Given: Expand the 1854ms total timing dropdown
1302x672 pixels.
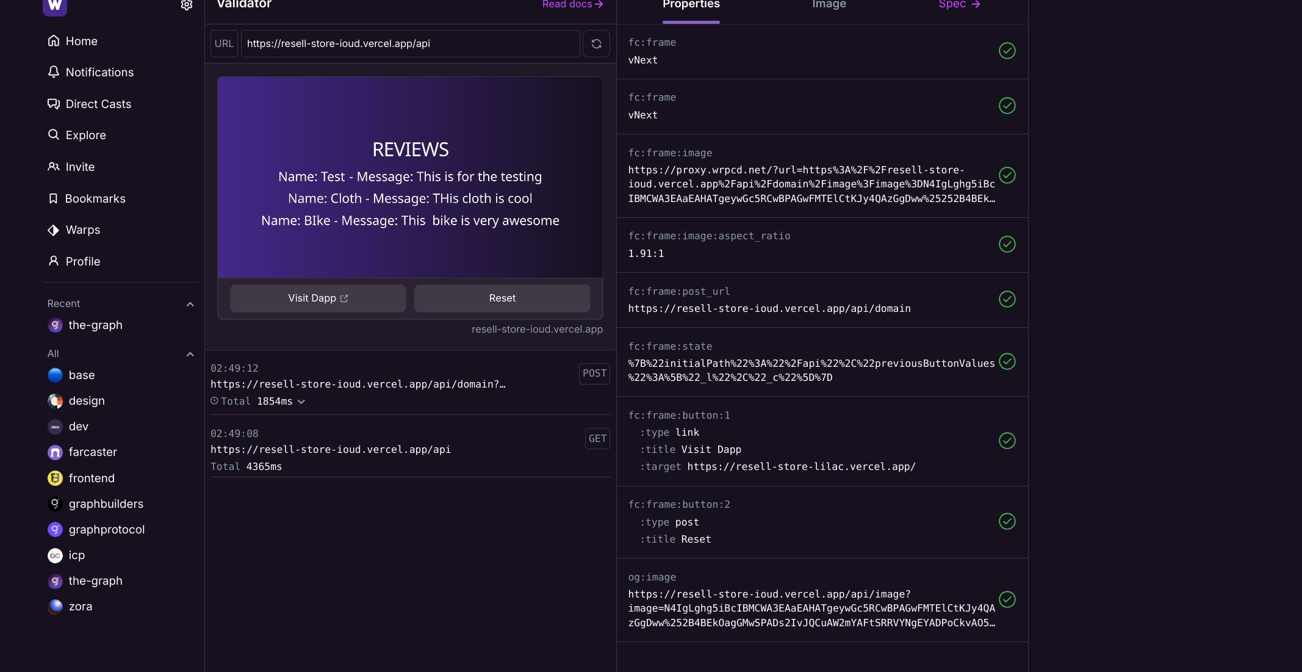Looking at the screenshot, I should point(301,402).
